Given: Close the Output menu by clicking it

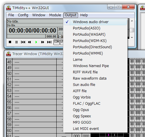Looking at the screenshot, I should tap(71, 15).
